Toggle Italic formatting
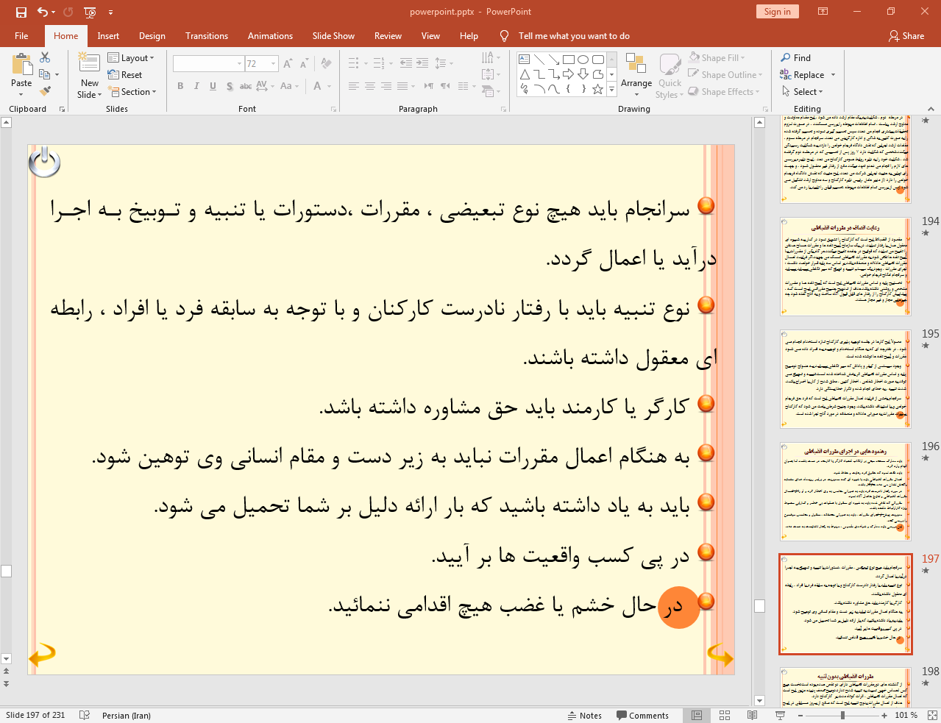 pos(196,86)
